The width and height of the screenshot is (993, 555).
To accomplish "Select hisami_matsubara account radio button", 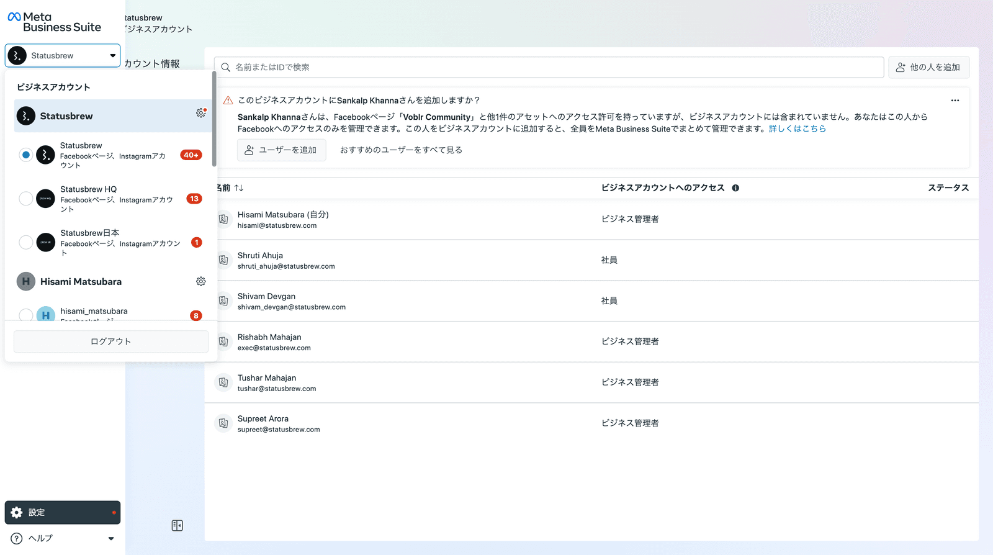I will tap(26, 315).
